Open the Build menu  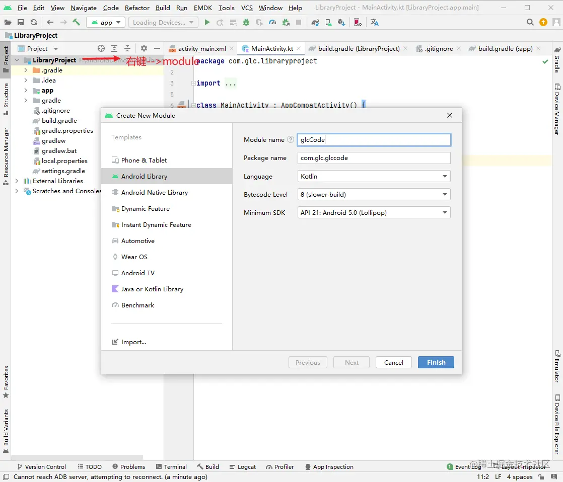(x=163, y=8)
